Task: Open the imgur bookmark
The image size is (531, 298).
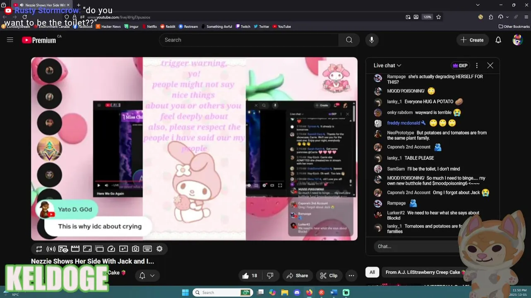Action: coord(131,26)
